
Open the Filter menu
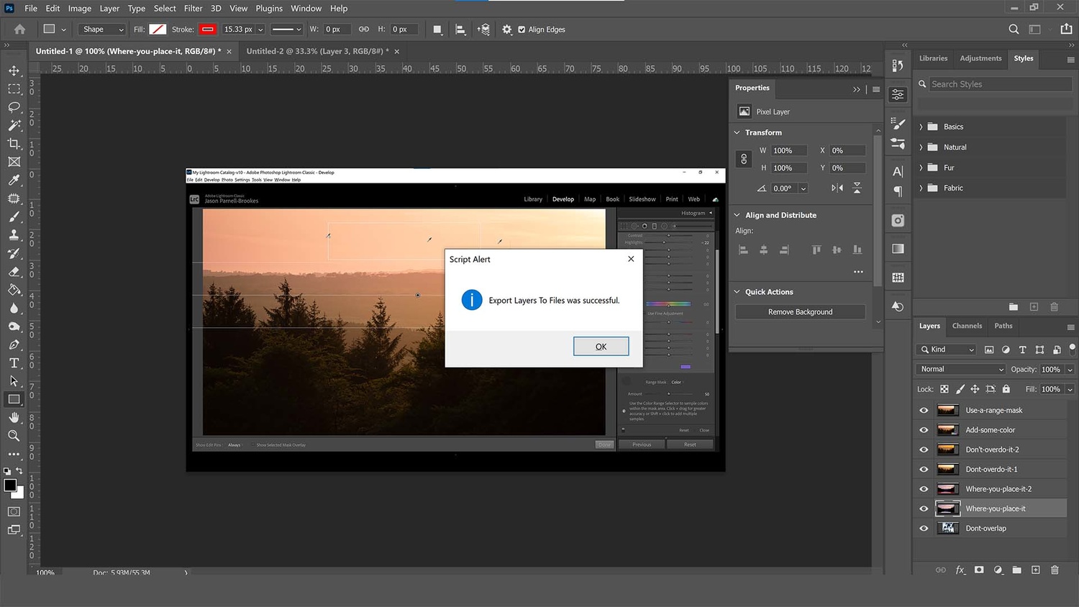[x=193, y=9]
